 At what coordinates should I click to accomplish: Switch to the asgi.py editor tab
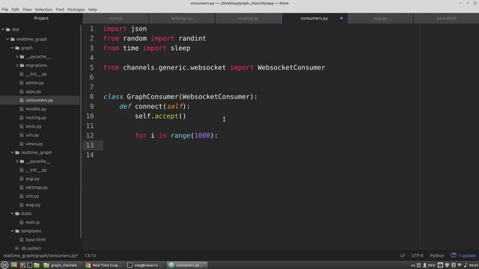pyautogui.click(x=380, y=18)
